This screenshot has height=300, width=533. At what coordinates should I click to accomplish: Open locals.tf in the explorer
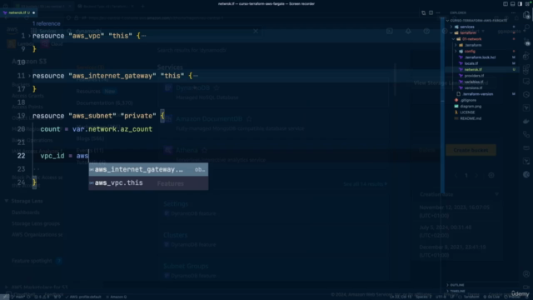(x=471, y=63)
